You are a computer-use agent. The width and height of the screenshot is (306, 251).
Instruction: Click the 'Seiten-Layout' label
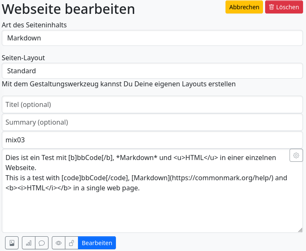[x=23, y=58]
